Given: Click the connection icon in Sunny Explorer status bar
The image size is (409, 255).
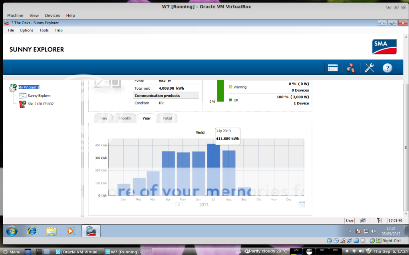Looking at the screenshot, I should [x=363, y=221].
